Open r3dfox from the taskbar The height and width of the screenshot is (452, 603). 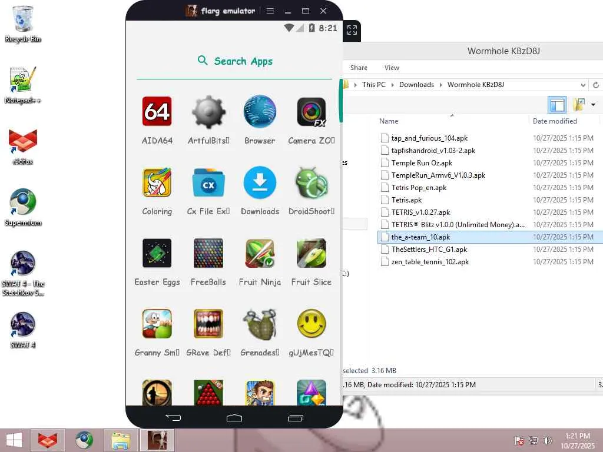(47, 440)
